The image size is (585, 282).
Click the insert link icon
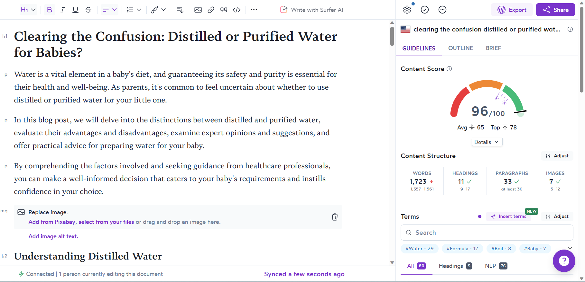(211, 10)
